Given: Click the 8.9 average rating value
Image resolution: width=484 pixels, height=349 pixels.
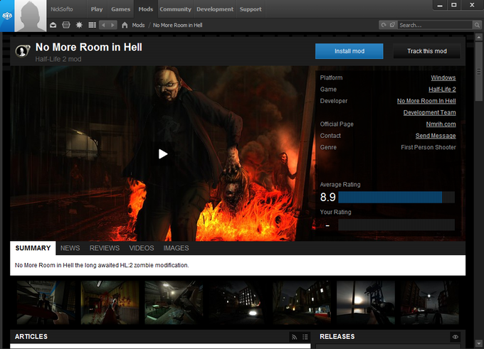Looking at the screenshot, I should pos(328,198).
